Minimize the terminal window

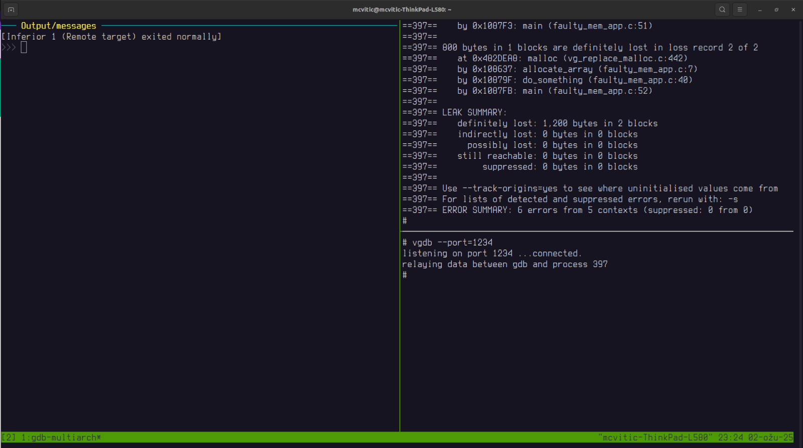(760, 10)
